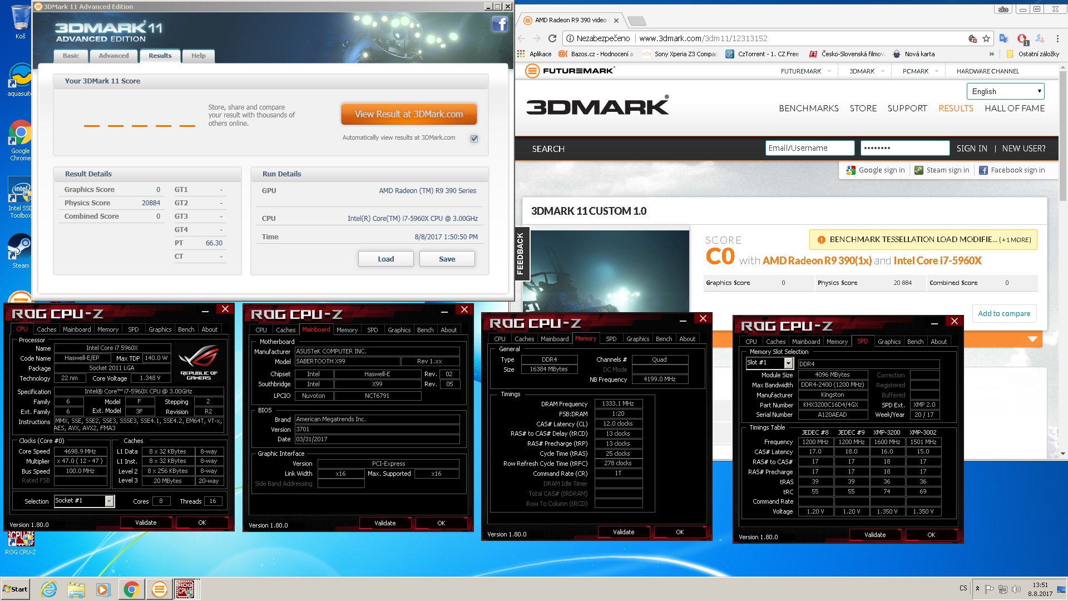Click the Facebook icon in 3DMark 11
The width and height of the screenshot is (1068, 601).
500,24
